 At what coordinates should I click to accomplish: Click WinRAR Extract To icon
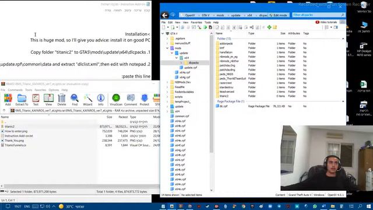[22, 100]
